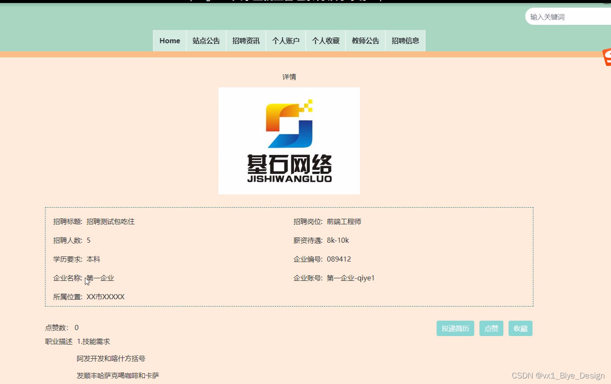The height and width of the screenshot is (384, 611).
Task: Select the 招聘标题 label
Action: pyautogui.click(x=68, y=222)
